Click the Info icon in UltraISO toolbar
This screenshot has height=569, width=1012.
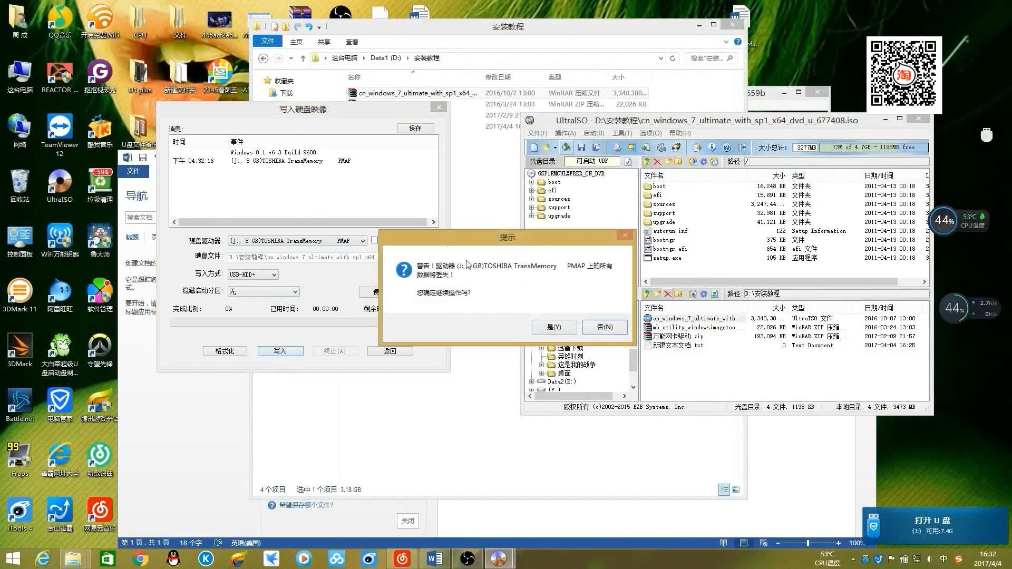tap(712, 148)
